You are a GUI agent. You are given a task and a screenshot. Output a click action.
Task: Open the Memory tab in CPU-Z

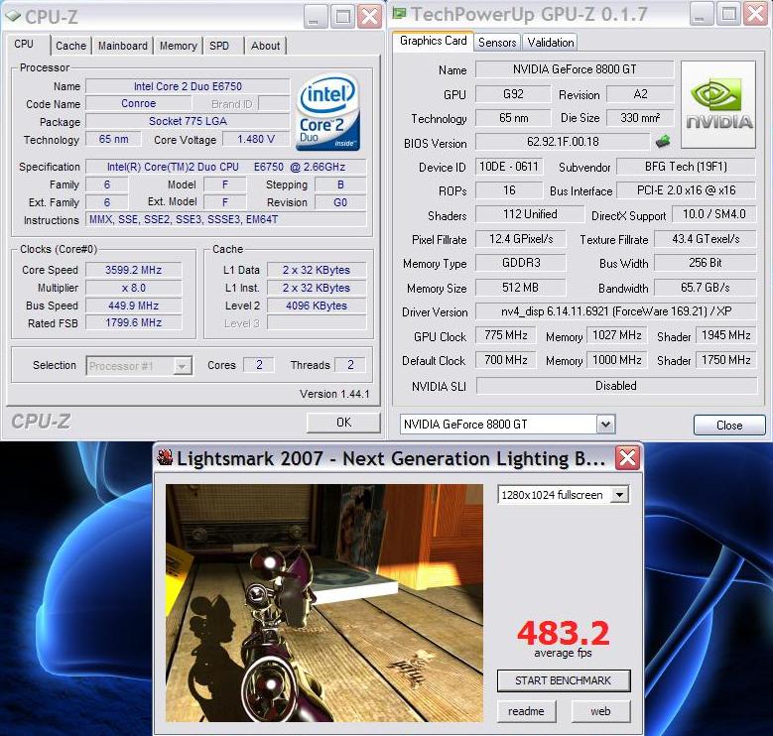[178, 46]
